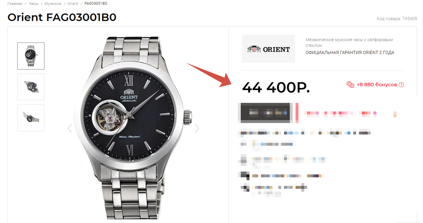The height and width of the screenshot is (223, 423).
Task: Select the third side-view watch thumbnail
Action: (31, 118)
